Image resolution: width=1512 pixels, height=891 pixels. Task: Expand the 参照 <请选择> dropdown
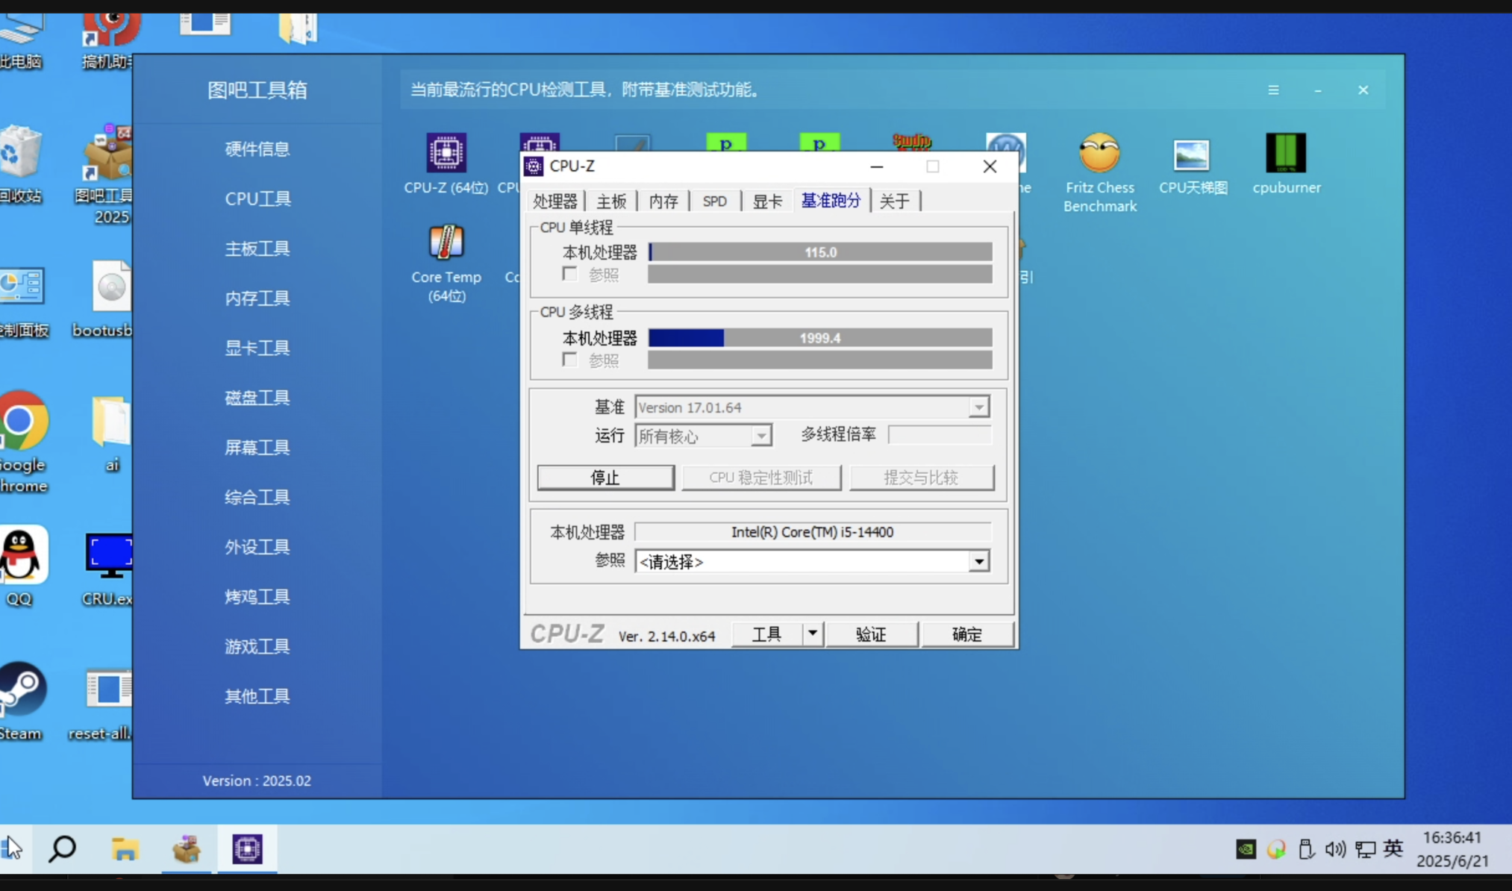tap(978, 561)
